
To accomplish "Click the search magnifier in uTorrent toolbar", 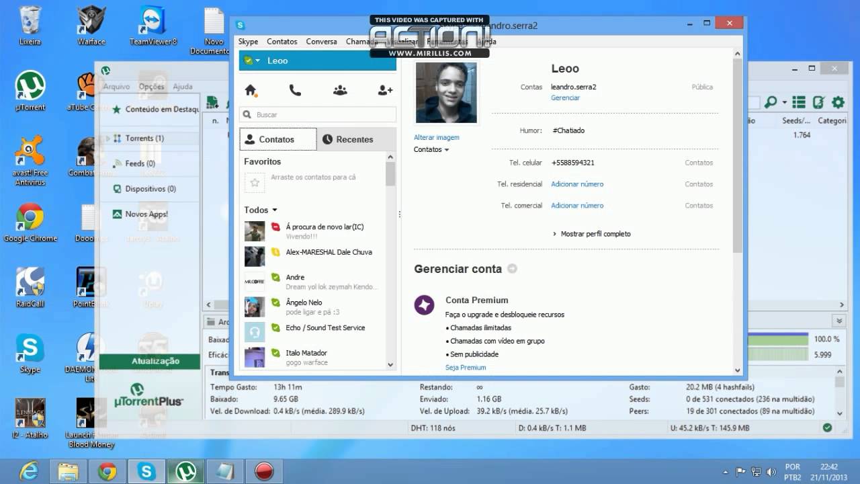I will coord(771,102).
